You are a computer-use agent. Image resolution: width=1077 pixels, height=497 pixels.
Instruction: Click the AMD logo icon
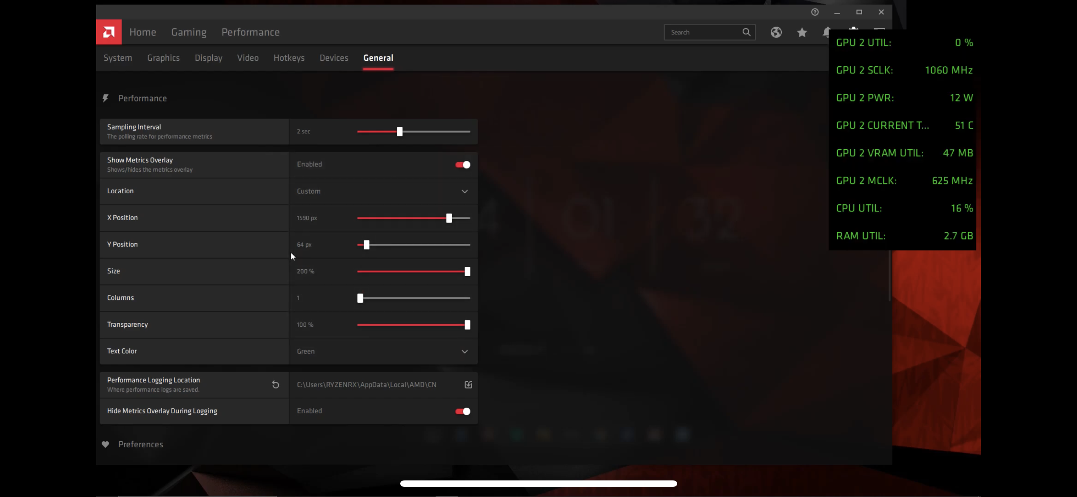click(x=109, y=32)
